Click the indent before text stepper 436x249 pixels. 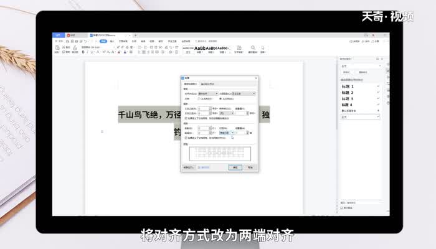click(x=210, y=108)
